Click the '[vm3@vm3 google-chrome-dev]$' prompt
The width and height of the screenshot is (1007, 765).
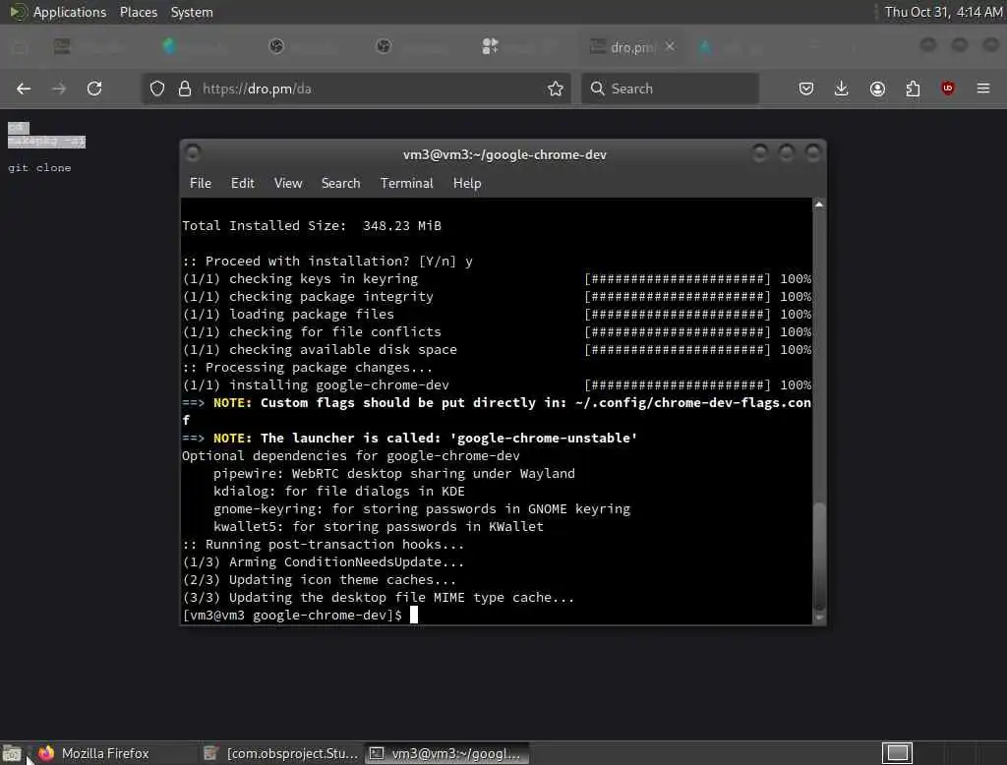click(292, 615)
